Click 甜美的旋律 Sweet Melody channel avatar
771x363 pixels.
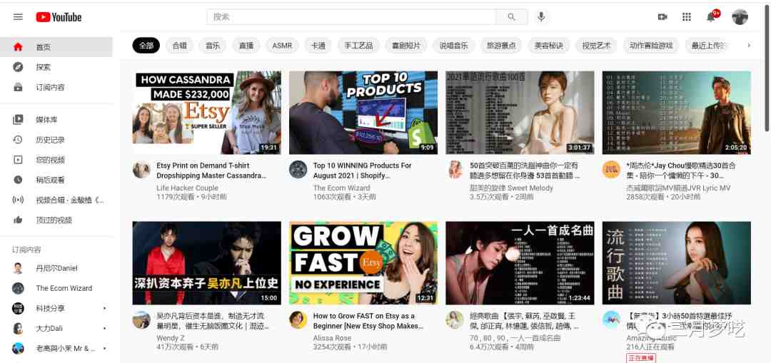(x=455, y=170)
